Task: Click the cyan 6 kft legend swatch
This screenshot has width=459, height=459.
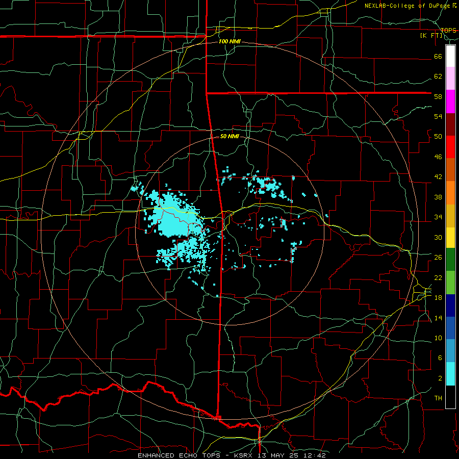Action: coord(450,374)
